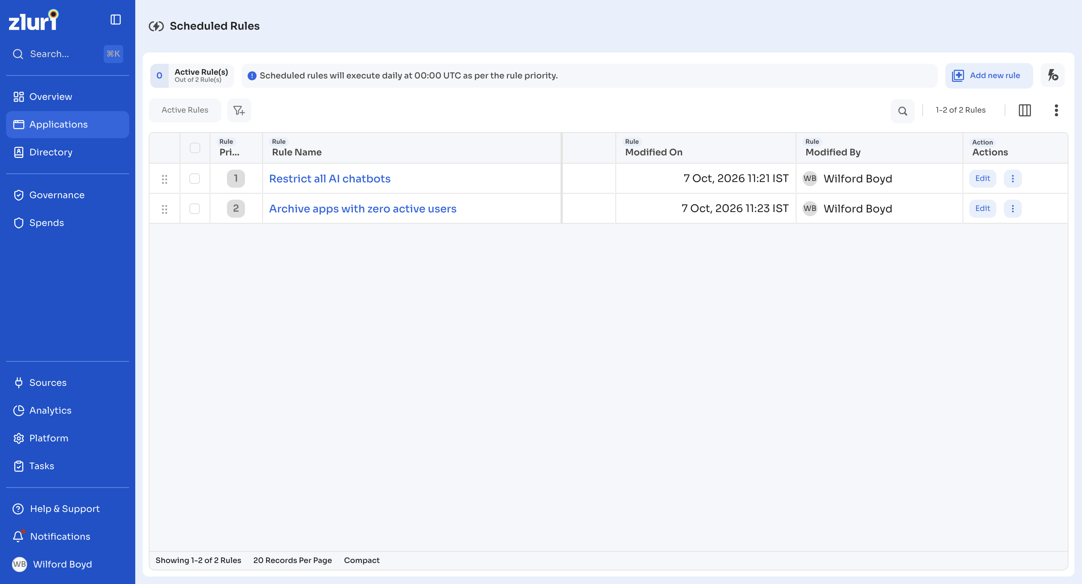Viewport: 1082px width, 584px height.
Task: Click the info icon in the schedule notice
Action: tap(252, 75)
